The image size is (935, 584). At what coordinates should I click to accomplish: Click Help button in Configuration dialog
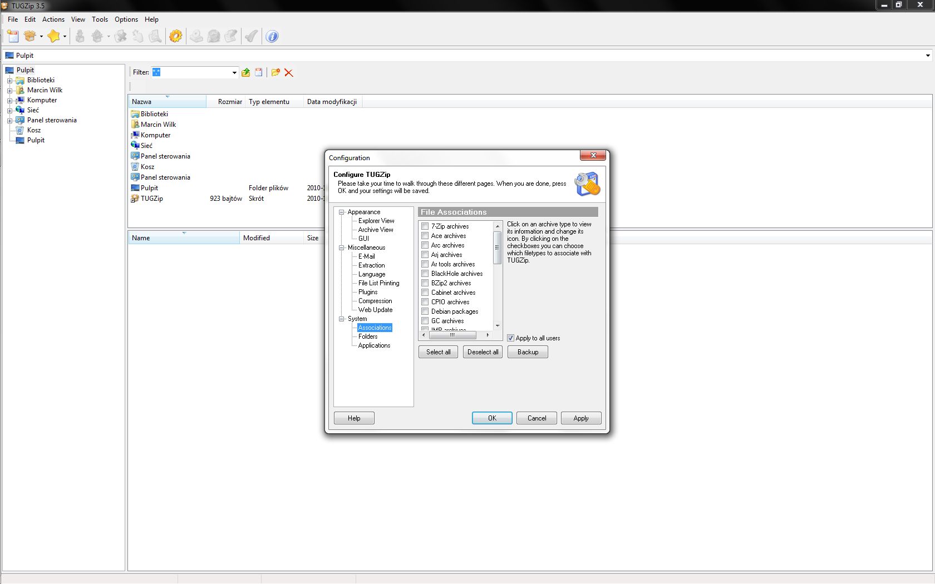(x=354, y=418)
